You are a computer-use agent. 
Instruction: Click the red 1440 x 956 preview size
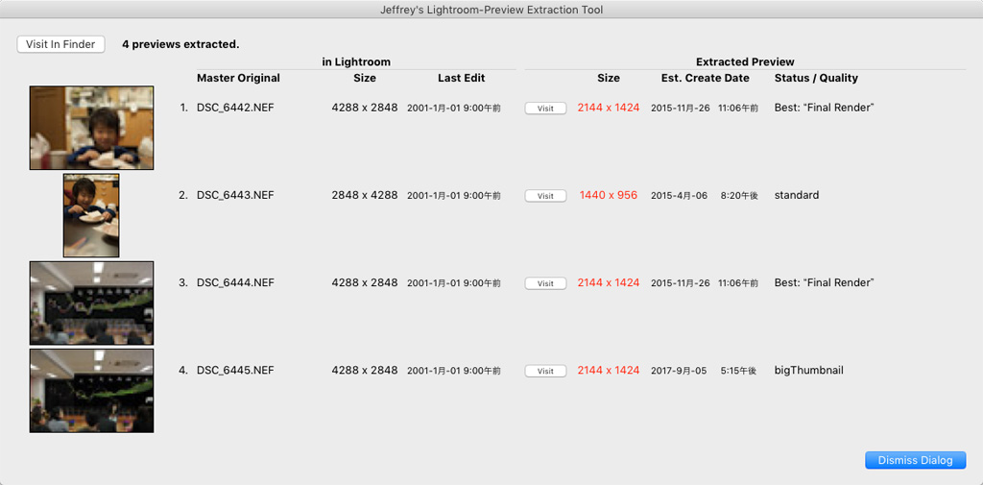point(608,195)
